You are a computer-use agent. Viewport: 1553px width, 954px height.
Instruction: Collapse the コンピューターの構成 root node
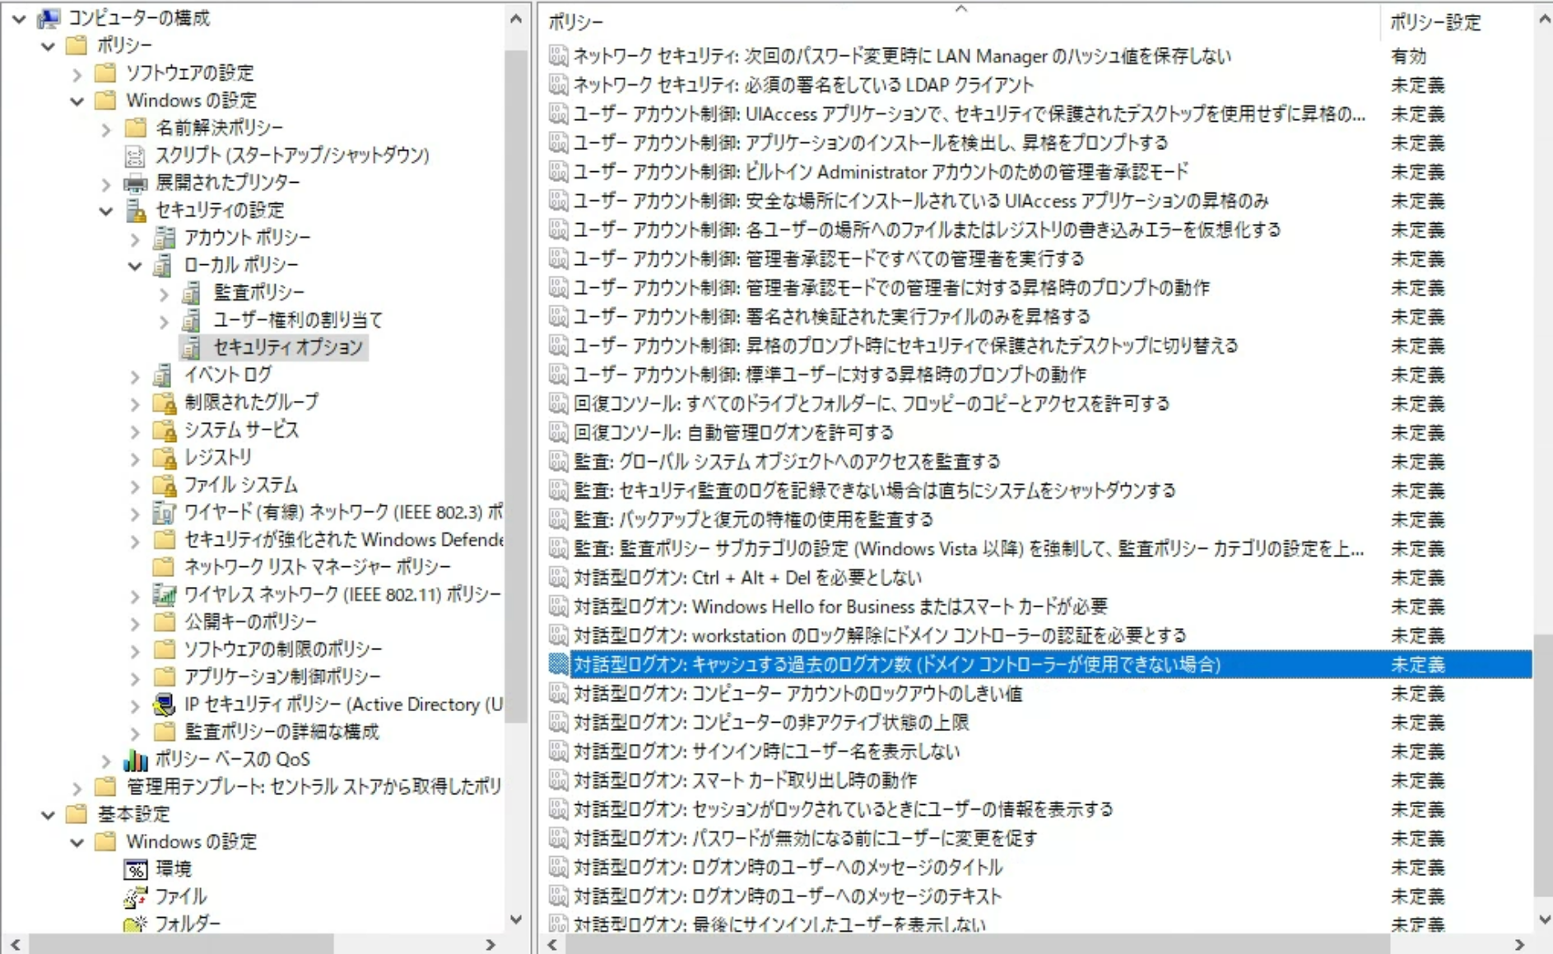[x=18, y=16]
